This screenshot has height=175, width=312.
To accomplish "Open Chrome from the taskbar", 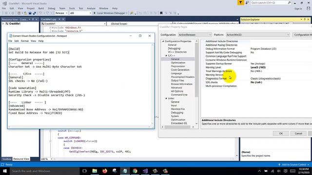I will (135, 171).
